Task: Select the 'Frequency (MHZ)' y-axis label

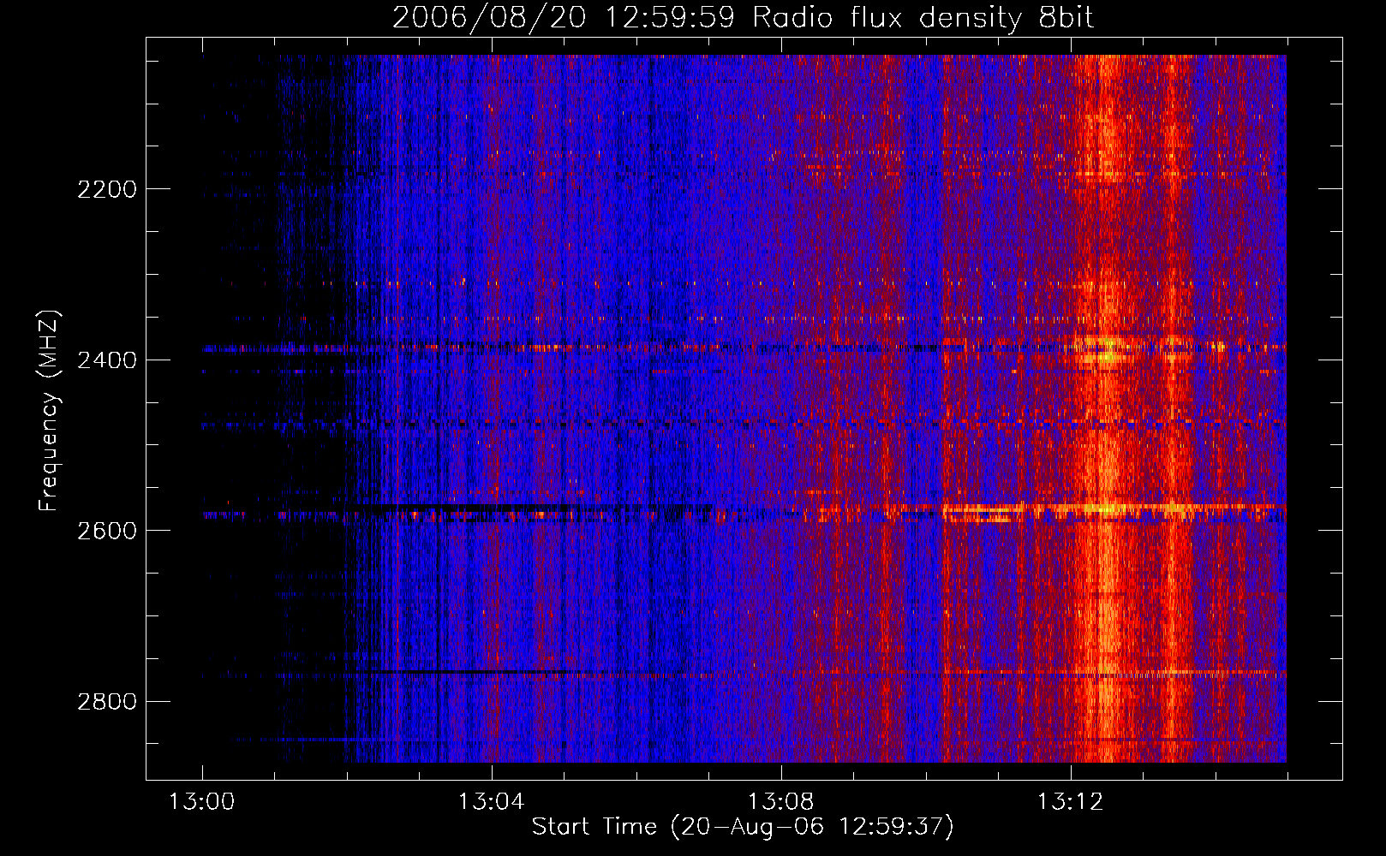Action: [49, 411]
